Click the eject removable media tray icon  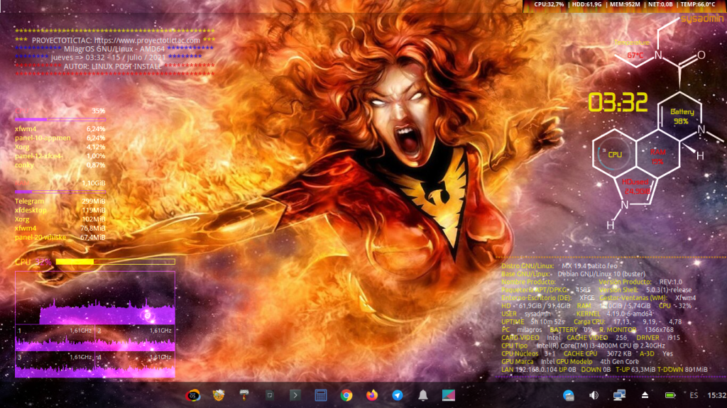(x=645, y=395)
